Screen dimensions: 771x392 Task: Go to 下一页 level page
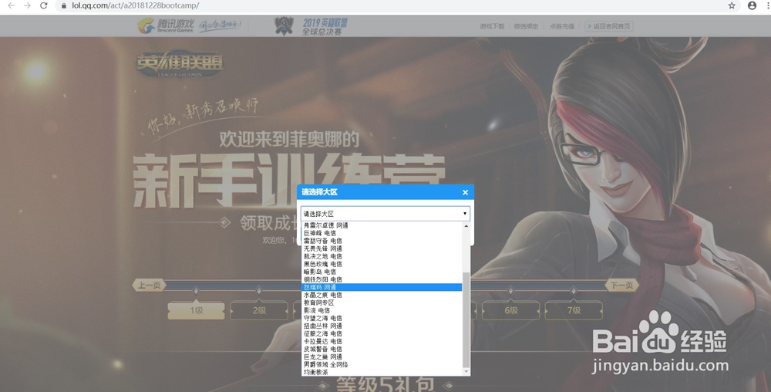coord(621,286)
